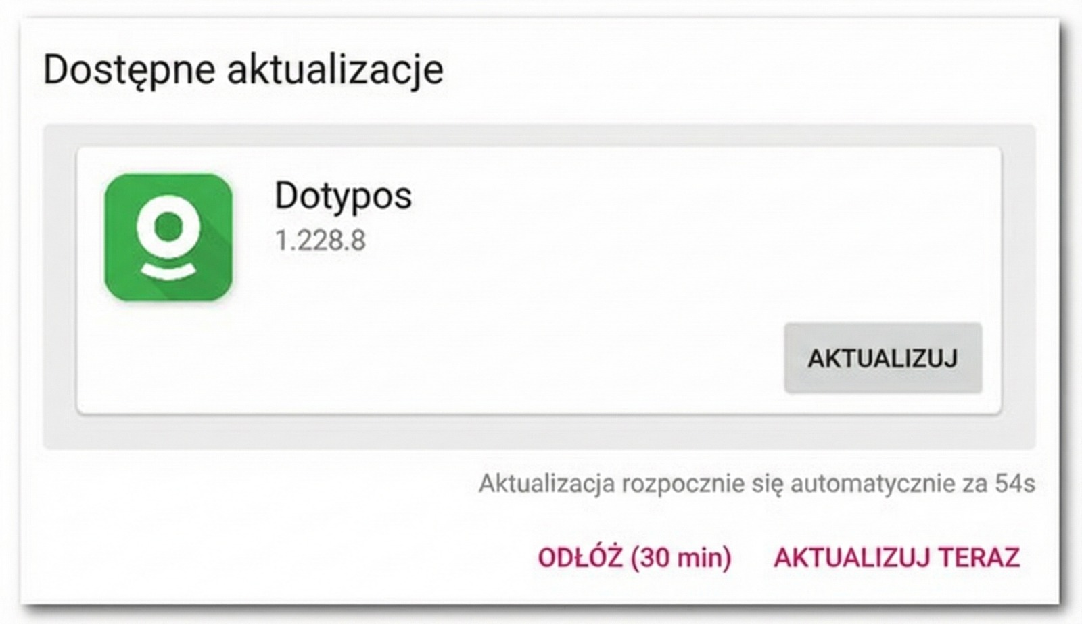Click the Dostępne aktualizacje dialog title
The width and height of the screenshot is (1082, 624).
(x=243, y=70)
